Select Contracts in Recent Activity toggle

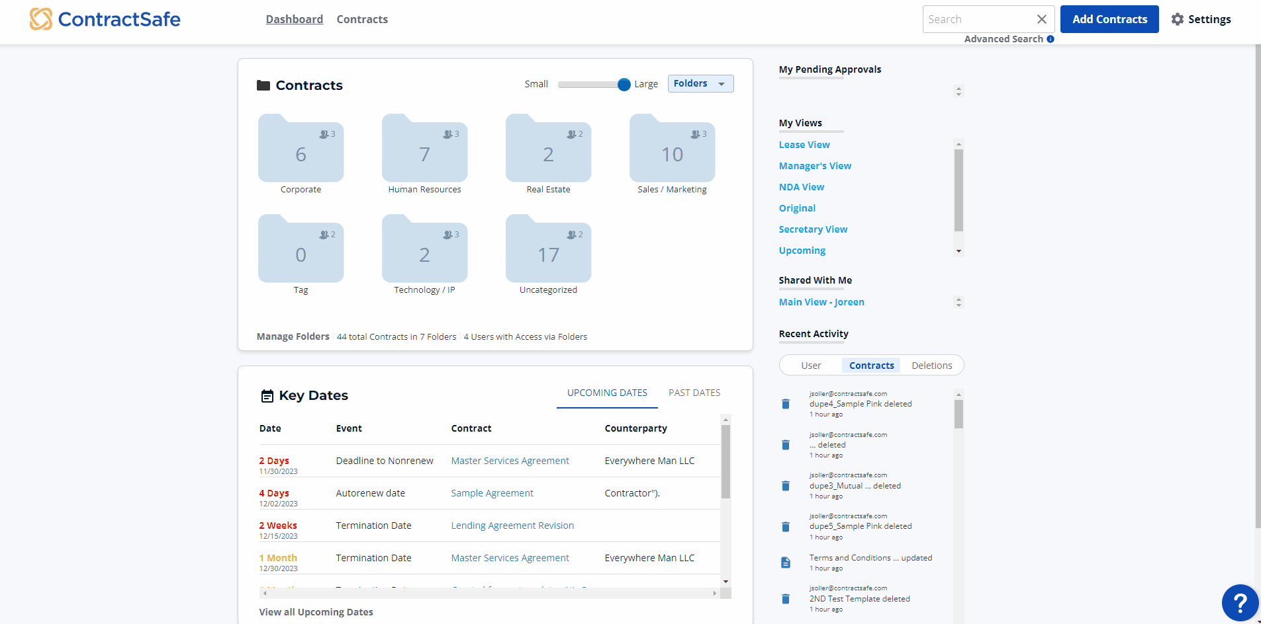[x=871, y=366]
